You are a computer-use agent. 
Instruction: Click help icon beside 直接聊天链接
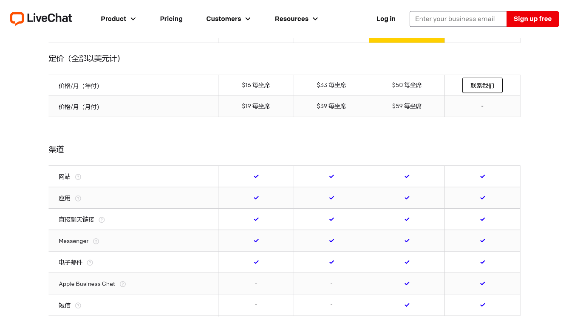102,220
